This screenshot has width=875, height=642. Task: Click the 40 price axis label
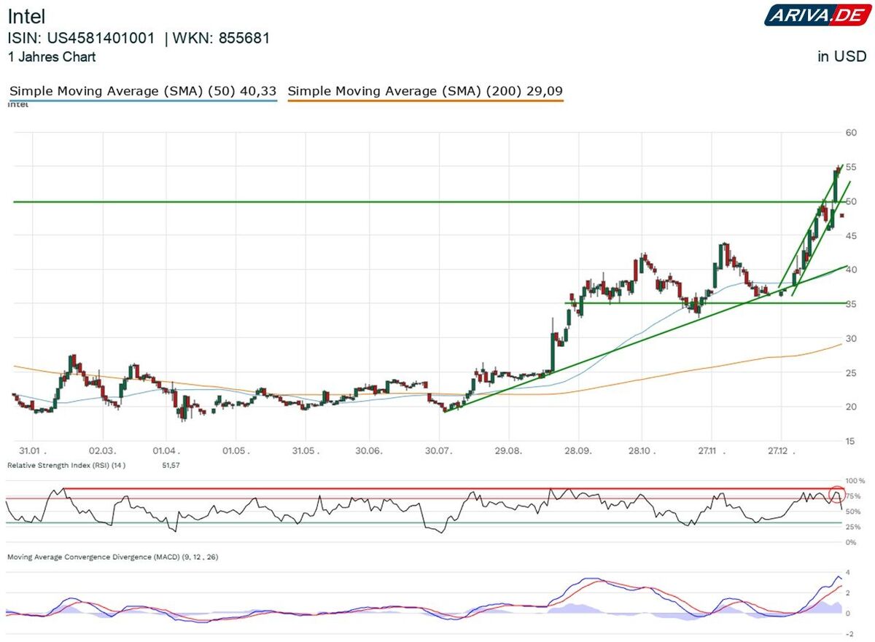tap(851, 270)
